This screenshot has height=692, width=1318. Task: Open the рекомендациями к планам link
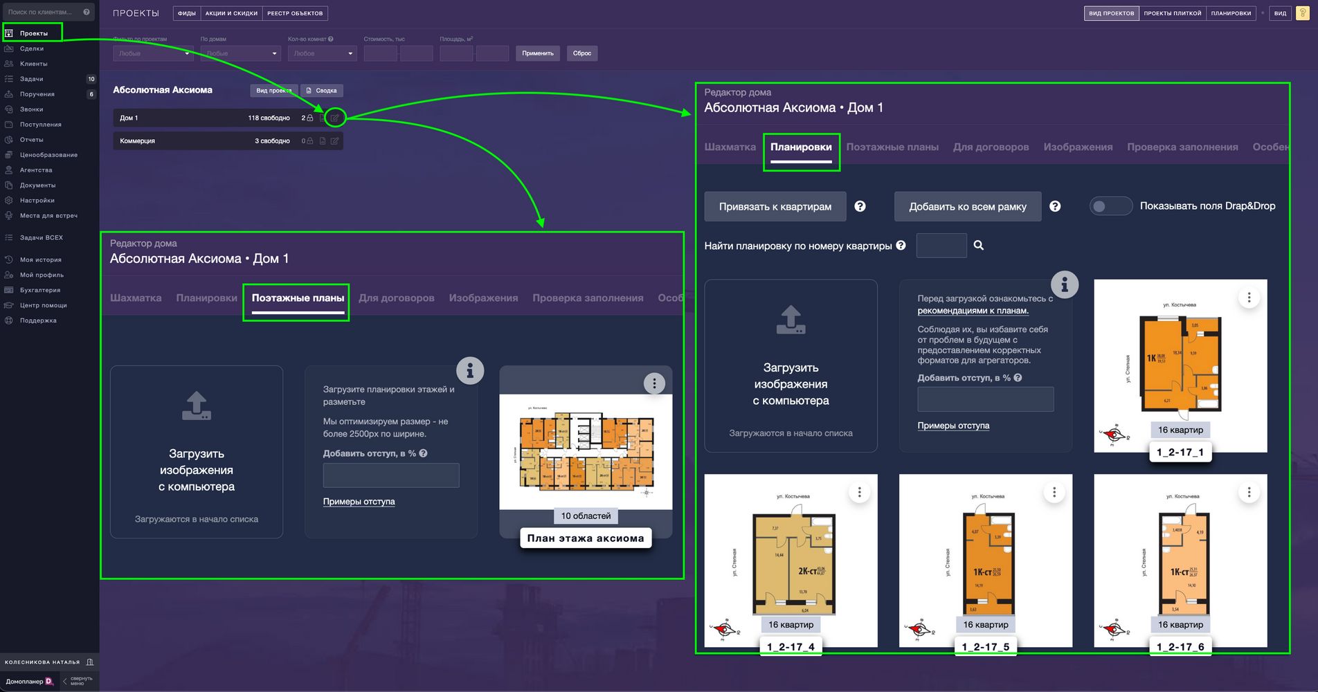[973, 311]
